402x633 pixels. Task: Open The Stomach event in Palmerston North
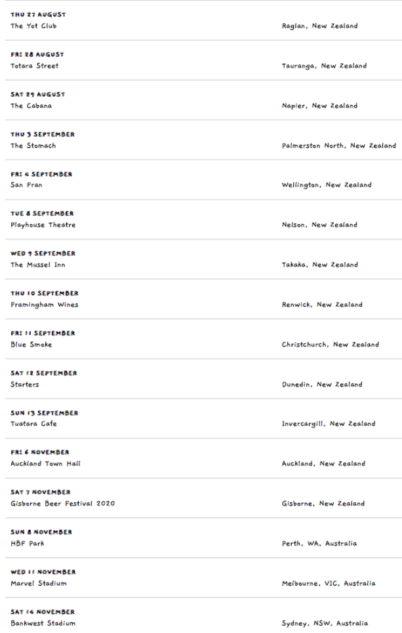pyautogui.click(x=33, y=146)
